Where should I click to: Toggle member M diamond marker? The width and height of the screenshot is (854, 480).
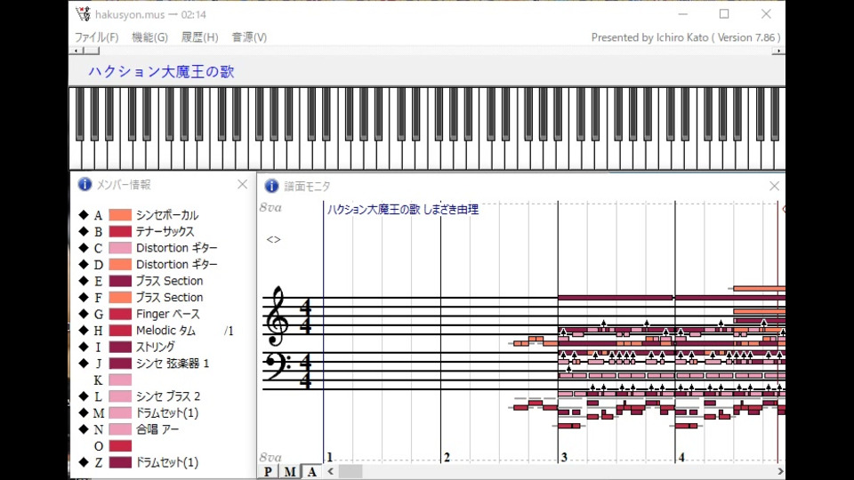84,412
